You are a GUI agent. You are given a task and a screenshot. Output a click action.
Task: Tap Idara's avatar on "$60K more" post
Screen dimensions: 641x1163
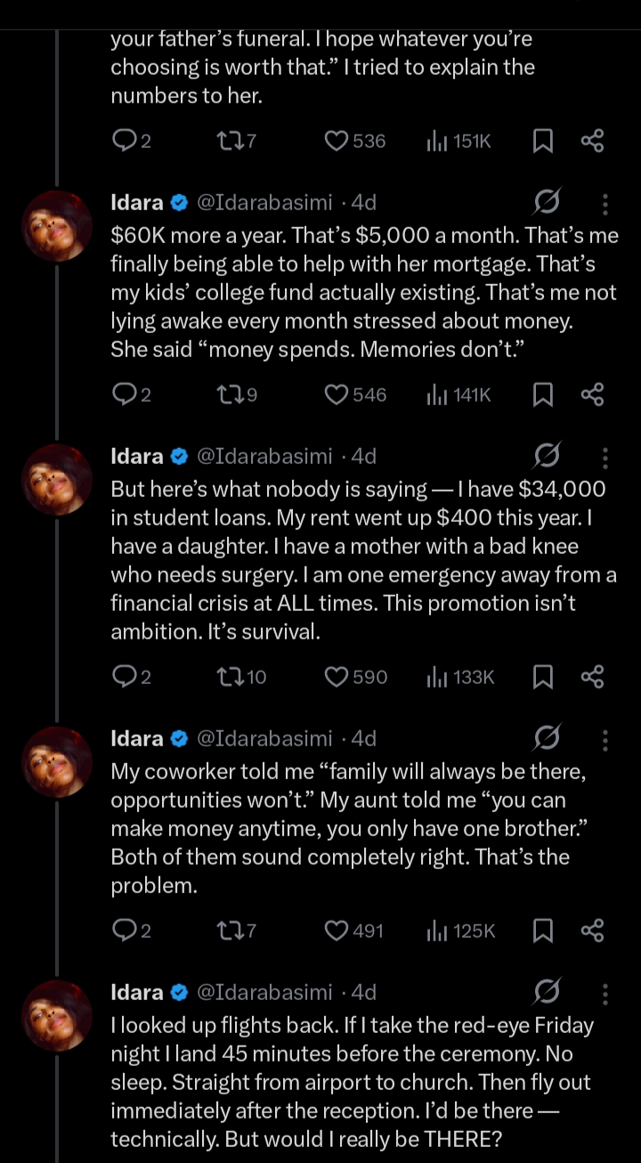click(57, 226)
